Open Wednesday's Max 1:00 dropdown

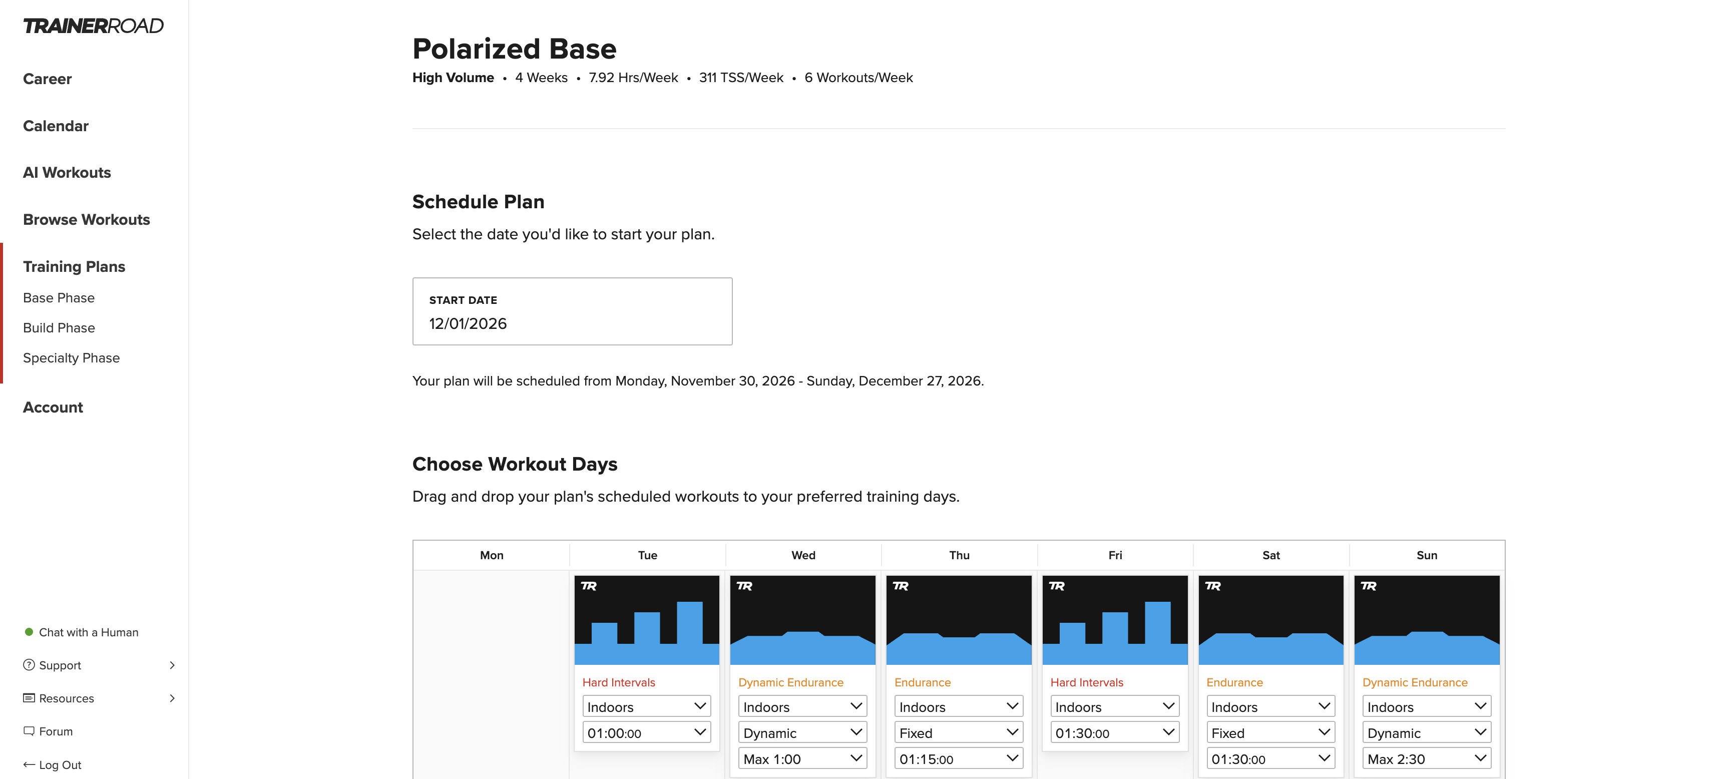point(803,759)
